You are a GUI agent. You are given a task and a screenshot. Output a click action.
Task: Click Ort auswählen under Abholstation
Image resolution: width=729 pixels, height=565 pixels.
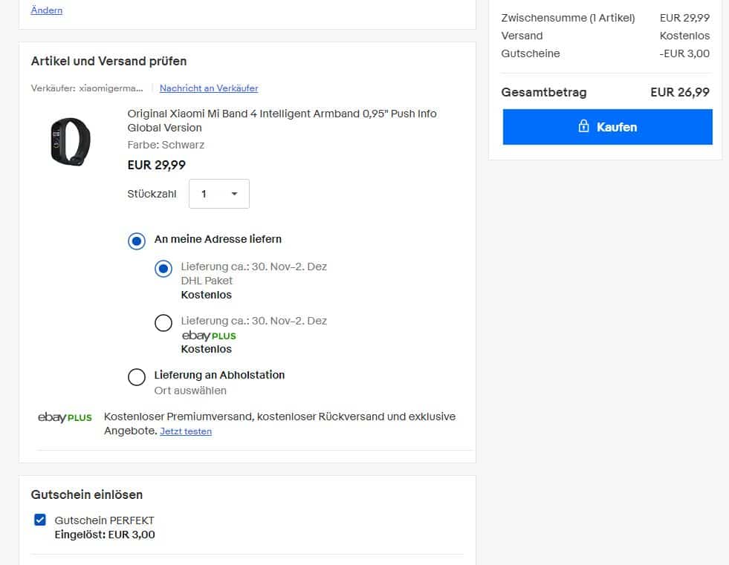[190, 391]
